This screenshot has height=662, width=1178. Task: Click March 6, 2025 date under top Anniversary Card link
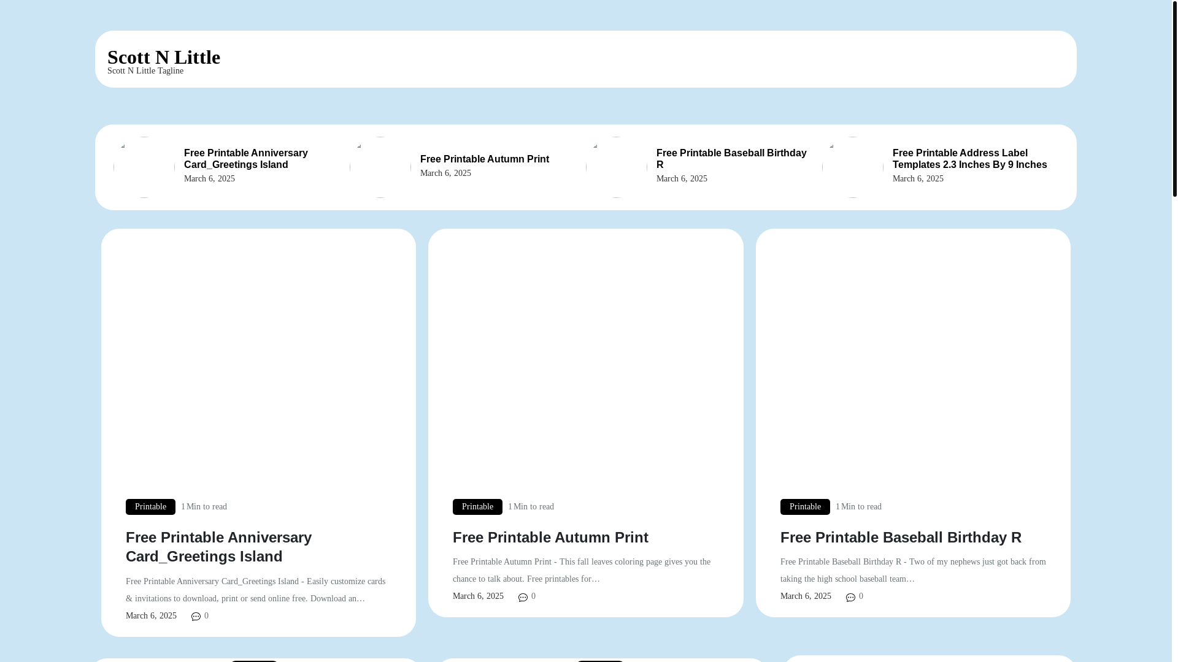click(209, 179)
